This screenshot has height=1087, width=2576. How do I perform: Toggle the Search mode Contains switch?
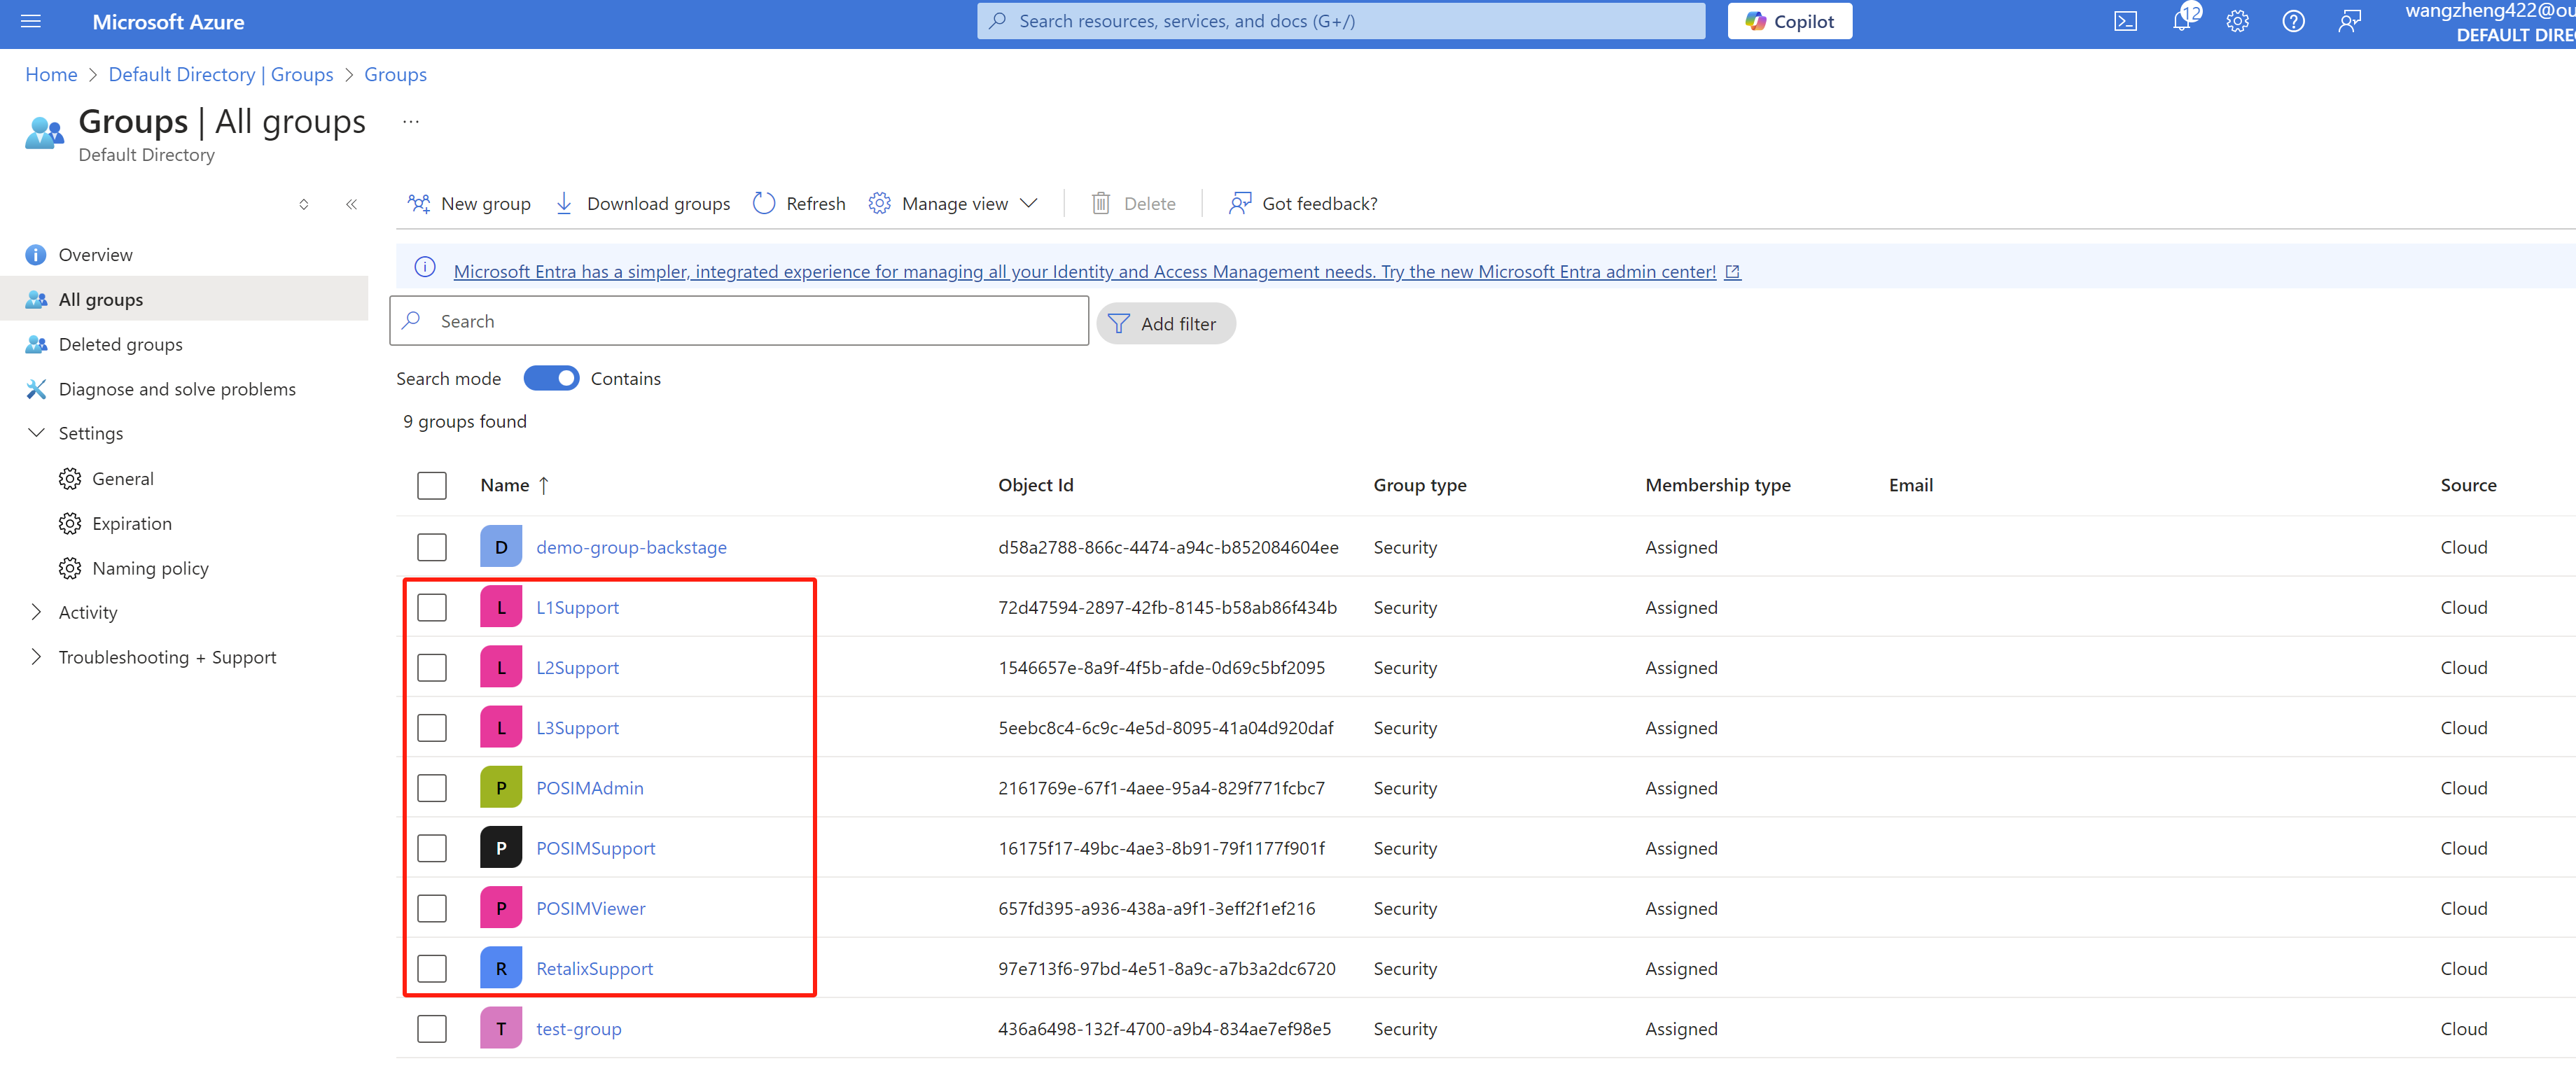[551, 378]
